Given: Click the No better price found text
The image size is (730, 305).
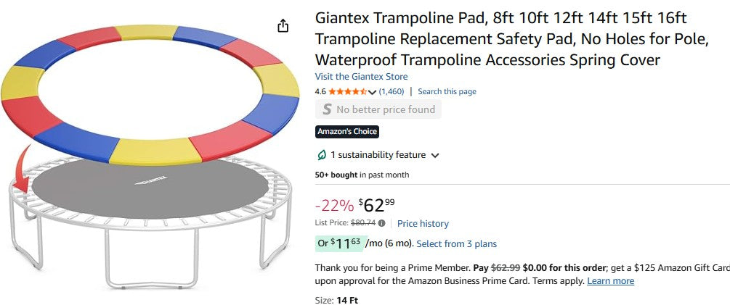Looking at the screenshot, I should point(386,110).
